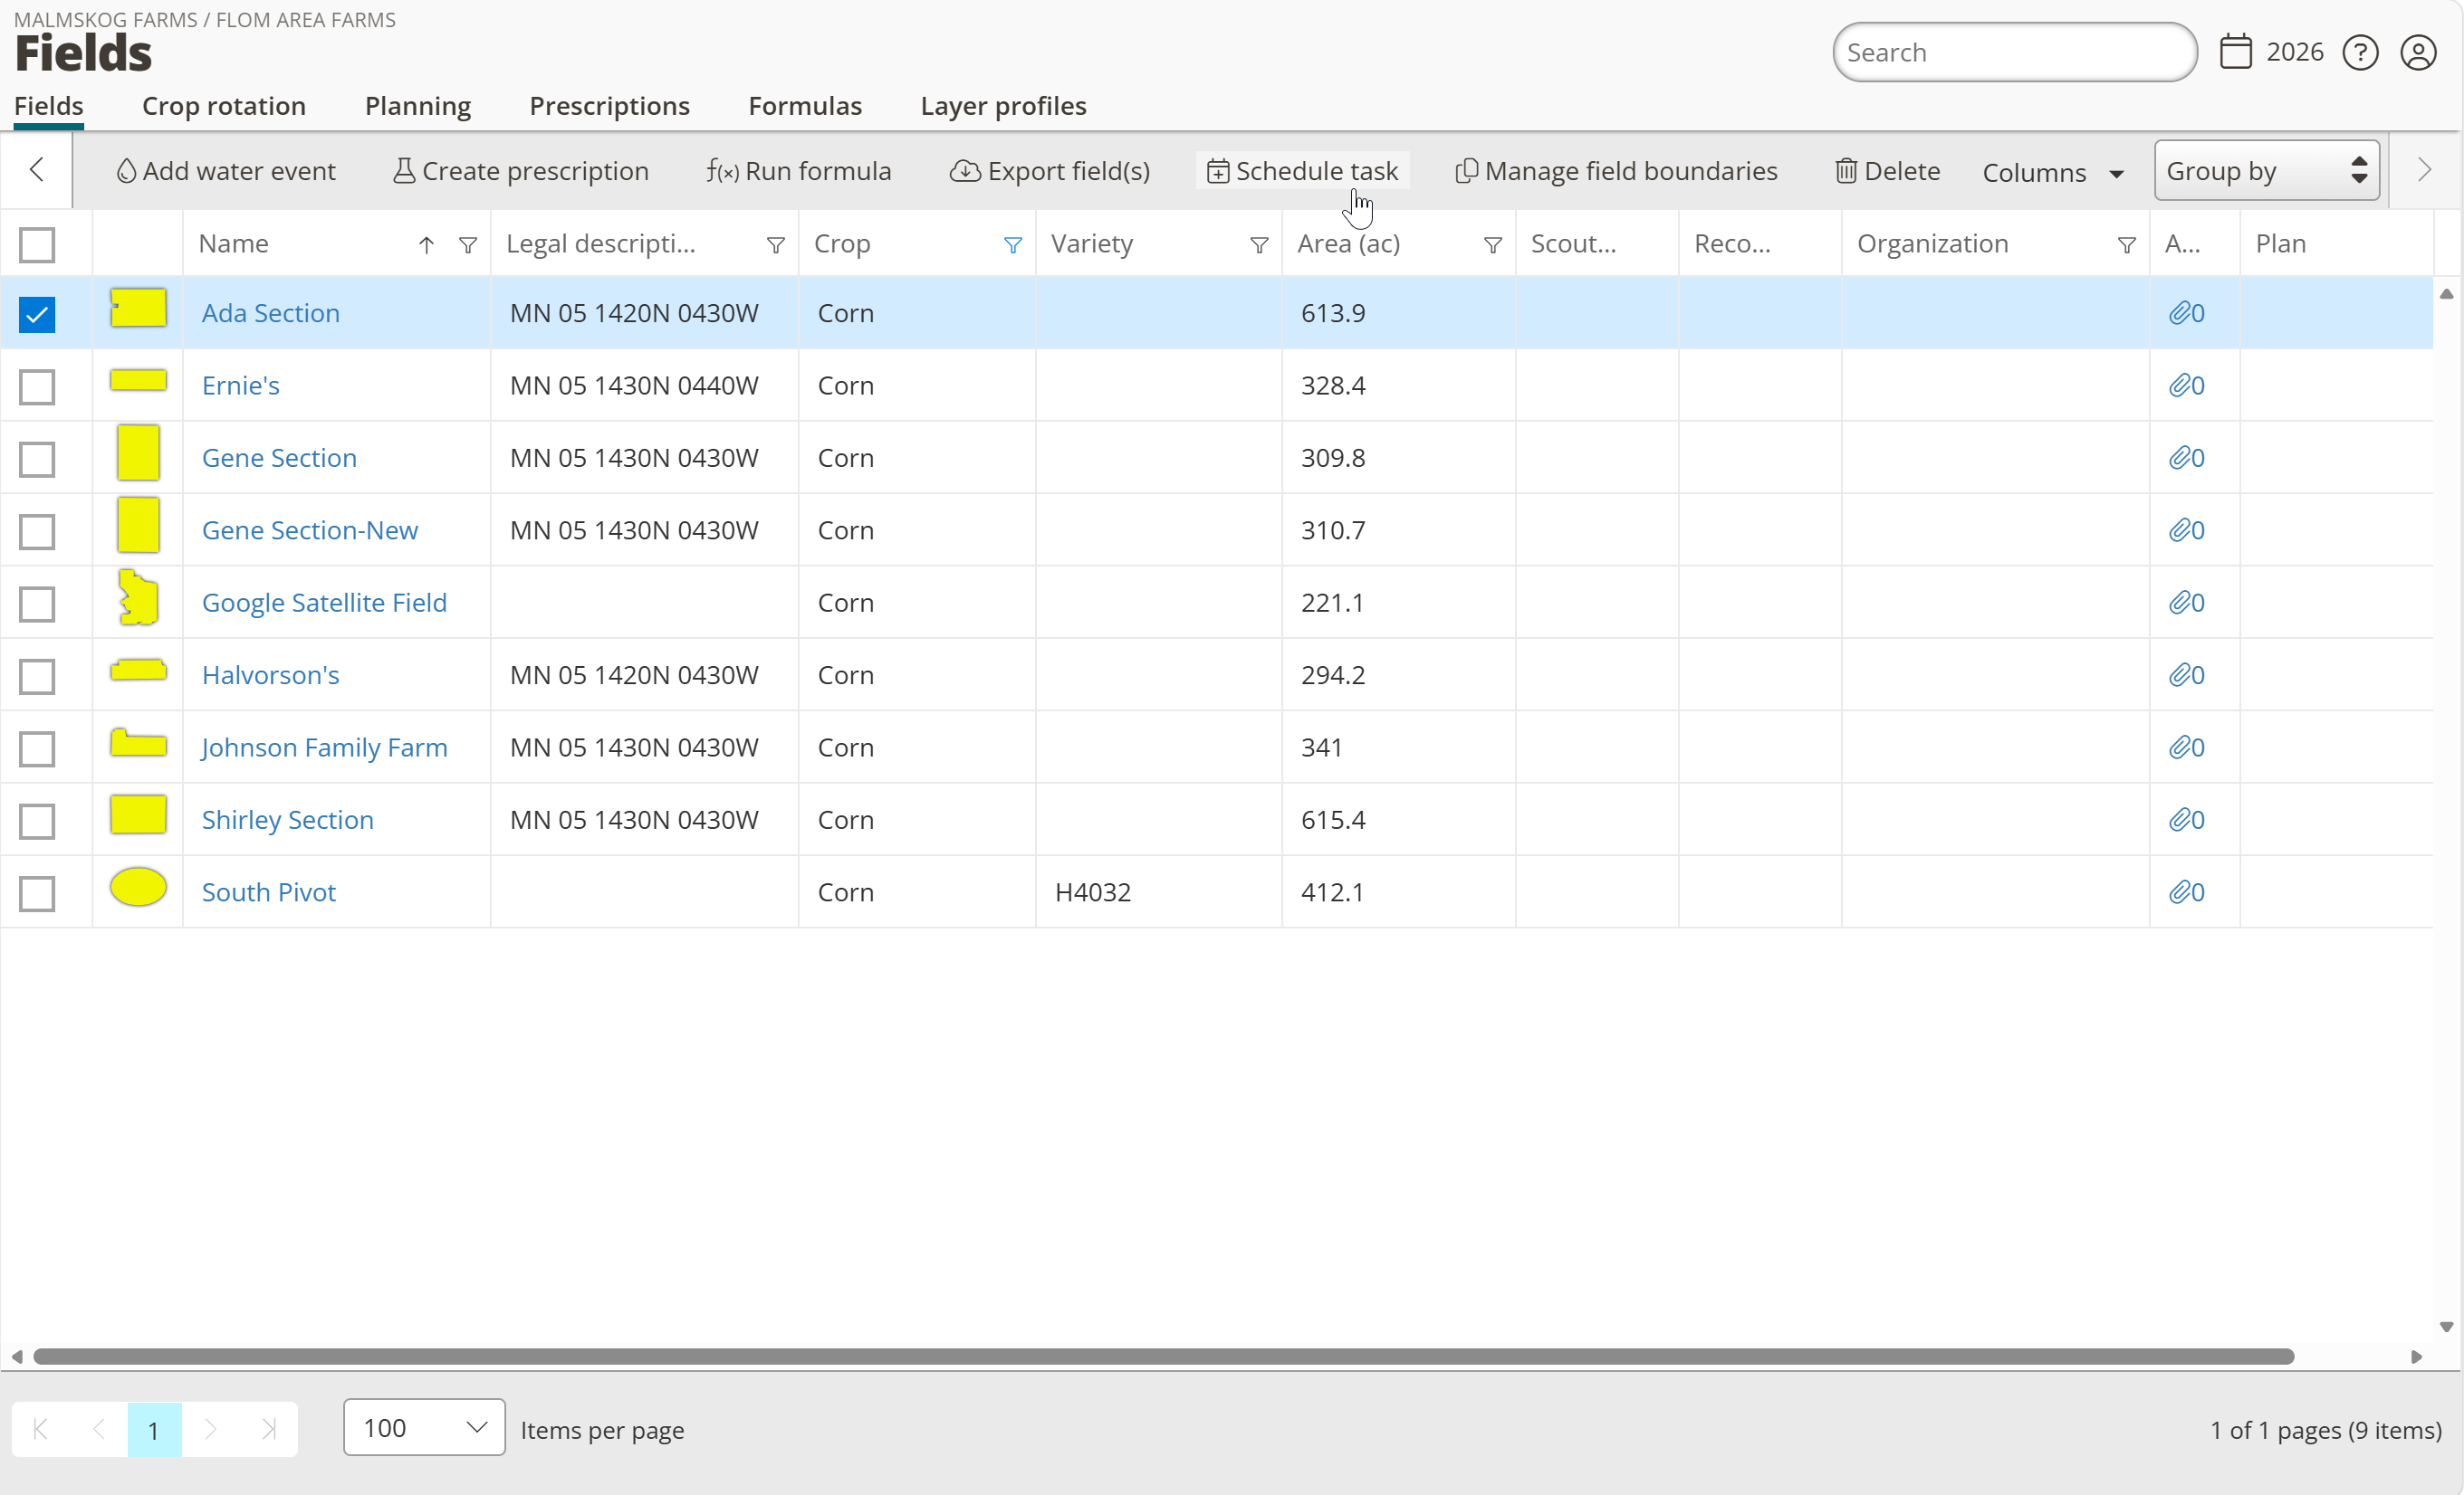Screen dimensions: 2464x1495
Task: Check the Gene Section row checkbox
Action: [37, 460]
